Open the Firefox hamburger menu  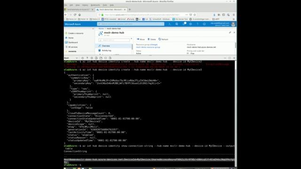(x=234, y=15)
